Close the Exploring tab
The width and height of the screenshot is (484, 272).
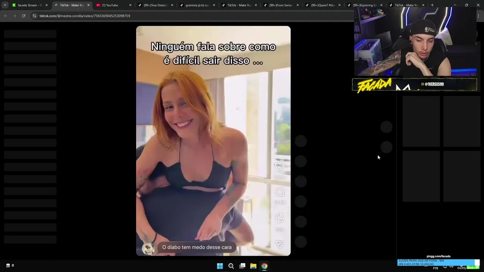(x=381, y=5)
